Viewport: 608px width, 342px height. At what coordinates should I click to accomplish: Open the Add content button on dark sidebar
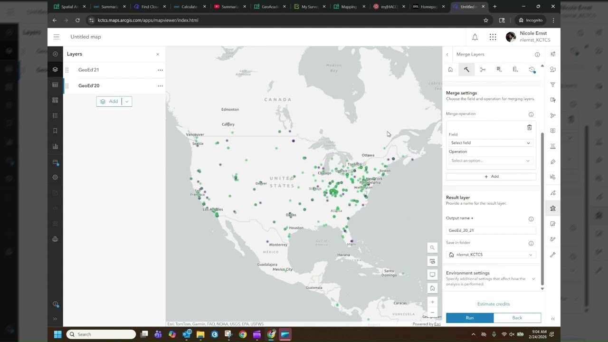click(x=55, y=54)
